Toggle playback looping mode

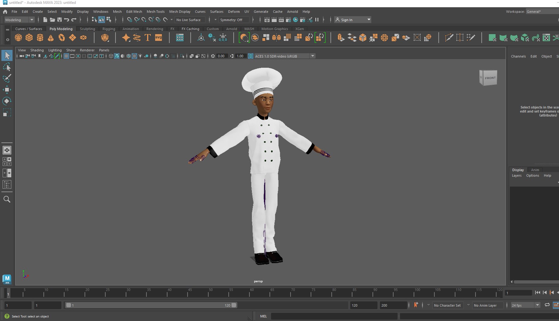pyautogui.click(x=547, y=305)
